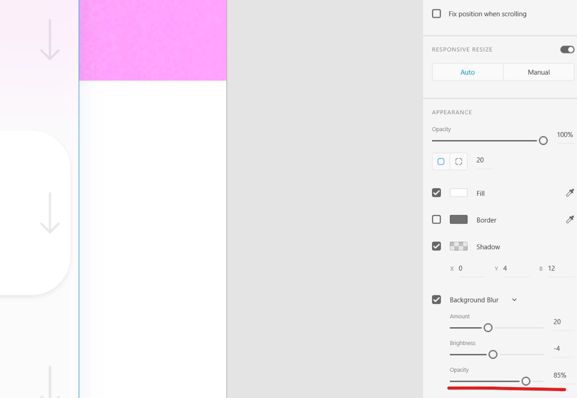577x398 pixels.
Task: Edit the shadow blur B value 12
Action: coord(560,269)
